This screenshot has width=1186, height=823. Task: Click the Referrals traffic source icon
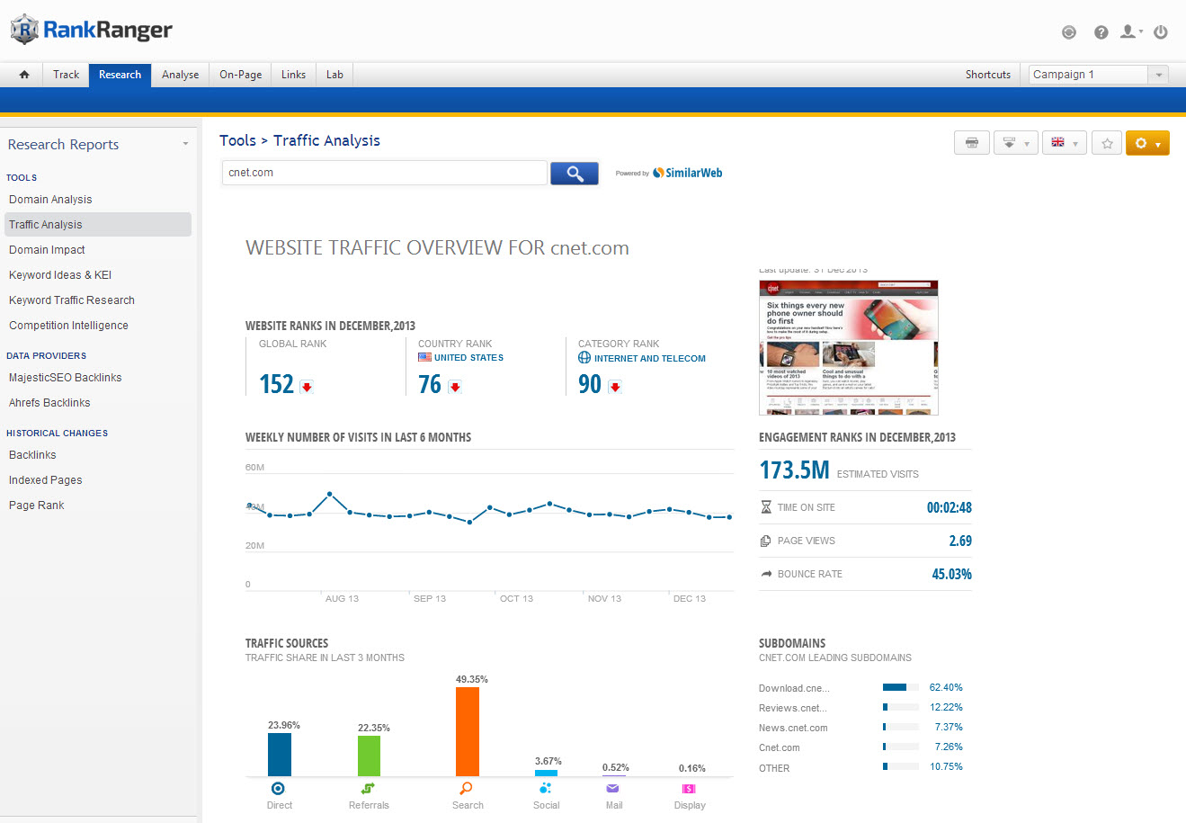click(x=369, y=789)
